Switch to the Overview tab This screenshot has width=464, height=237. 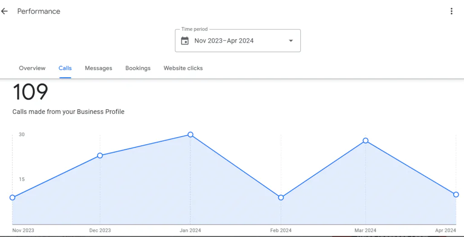tap(32, 68)
